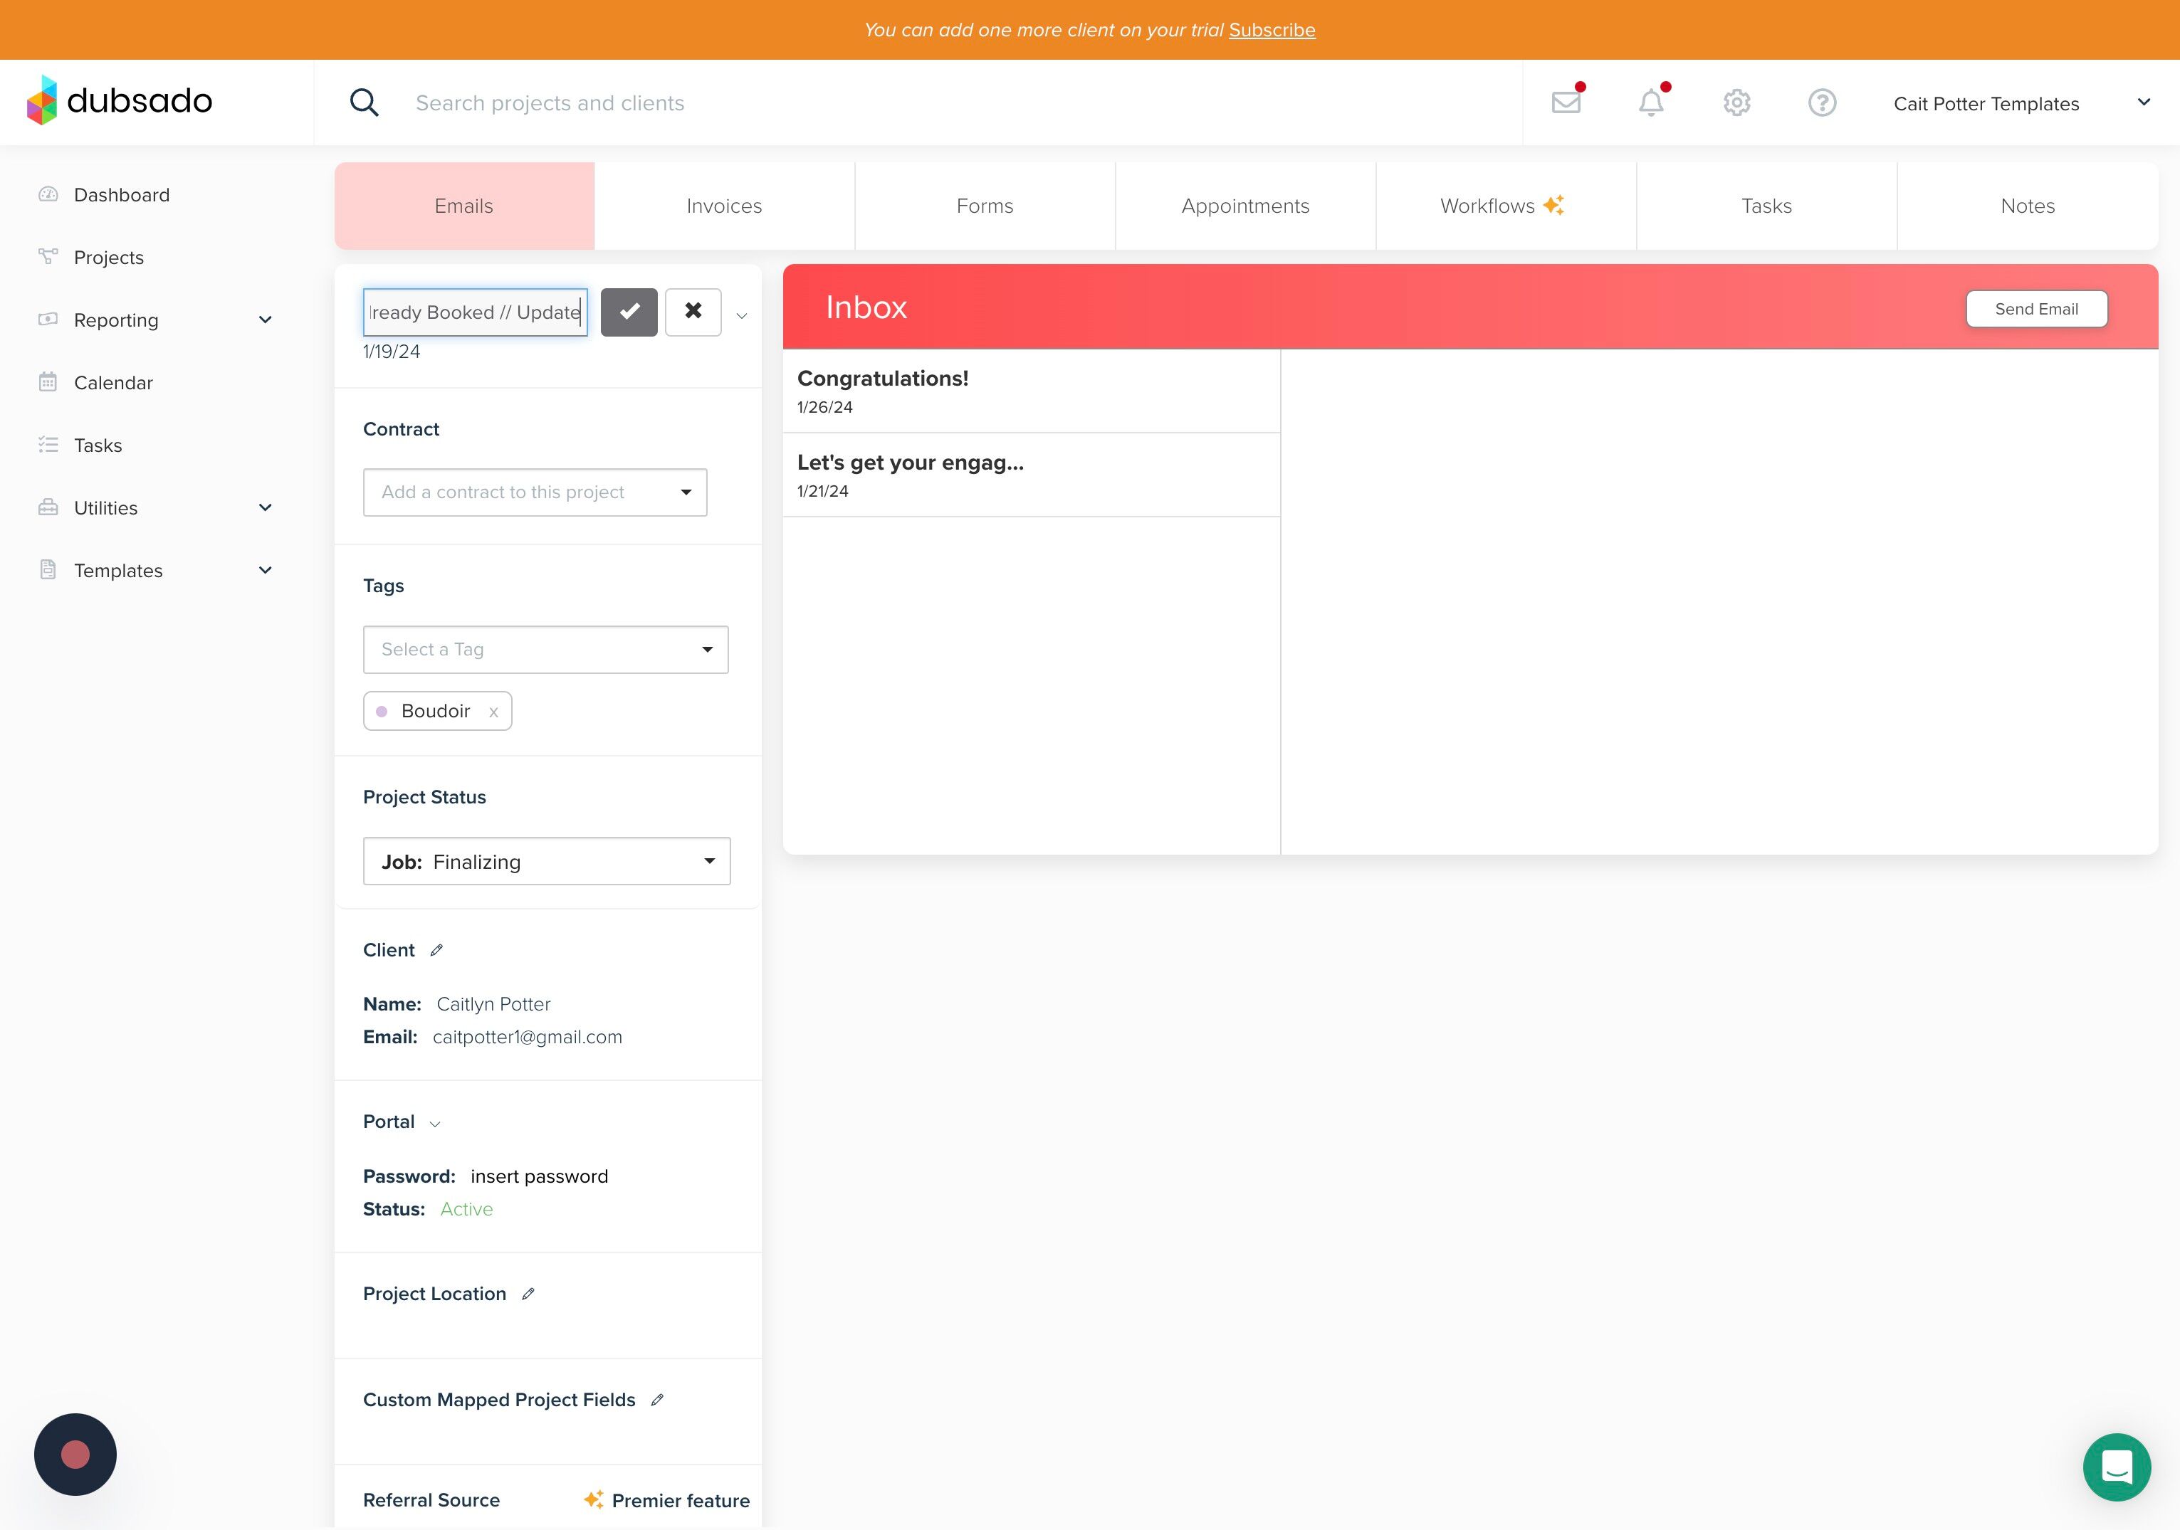Open the contract selection dropdown
Screen dimensions: 2180x1530
tap(535, 492)
